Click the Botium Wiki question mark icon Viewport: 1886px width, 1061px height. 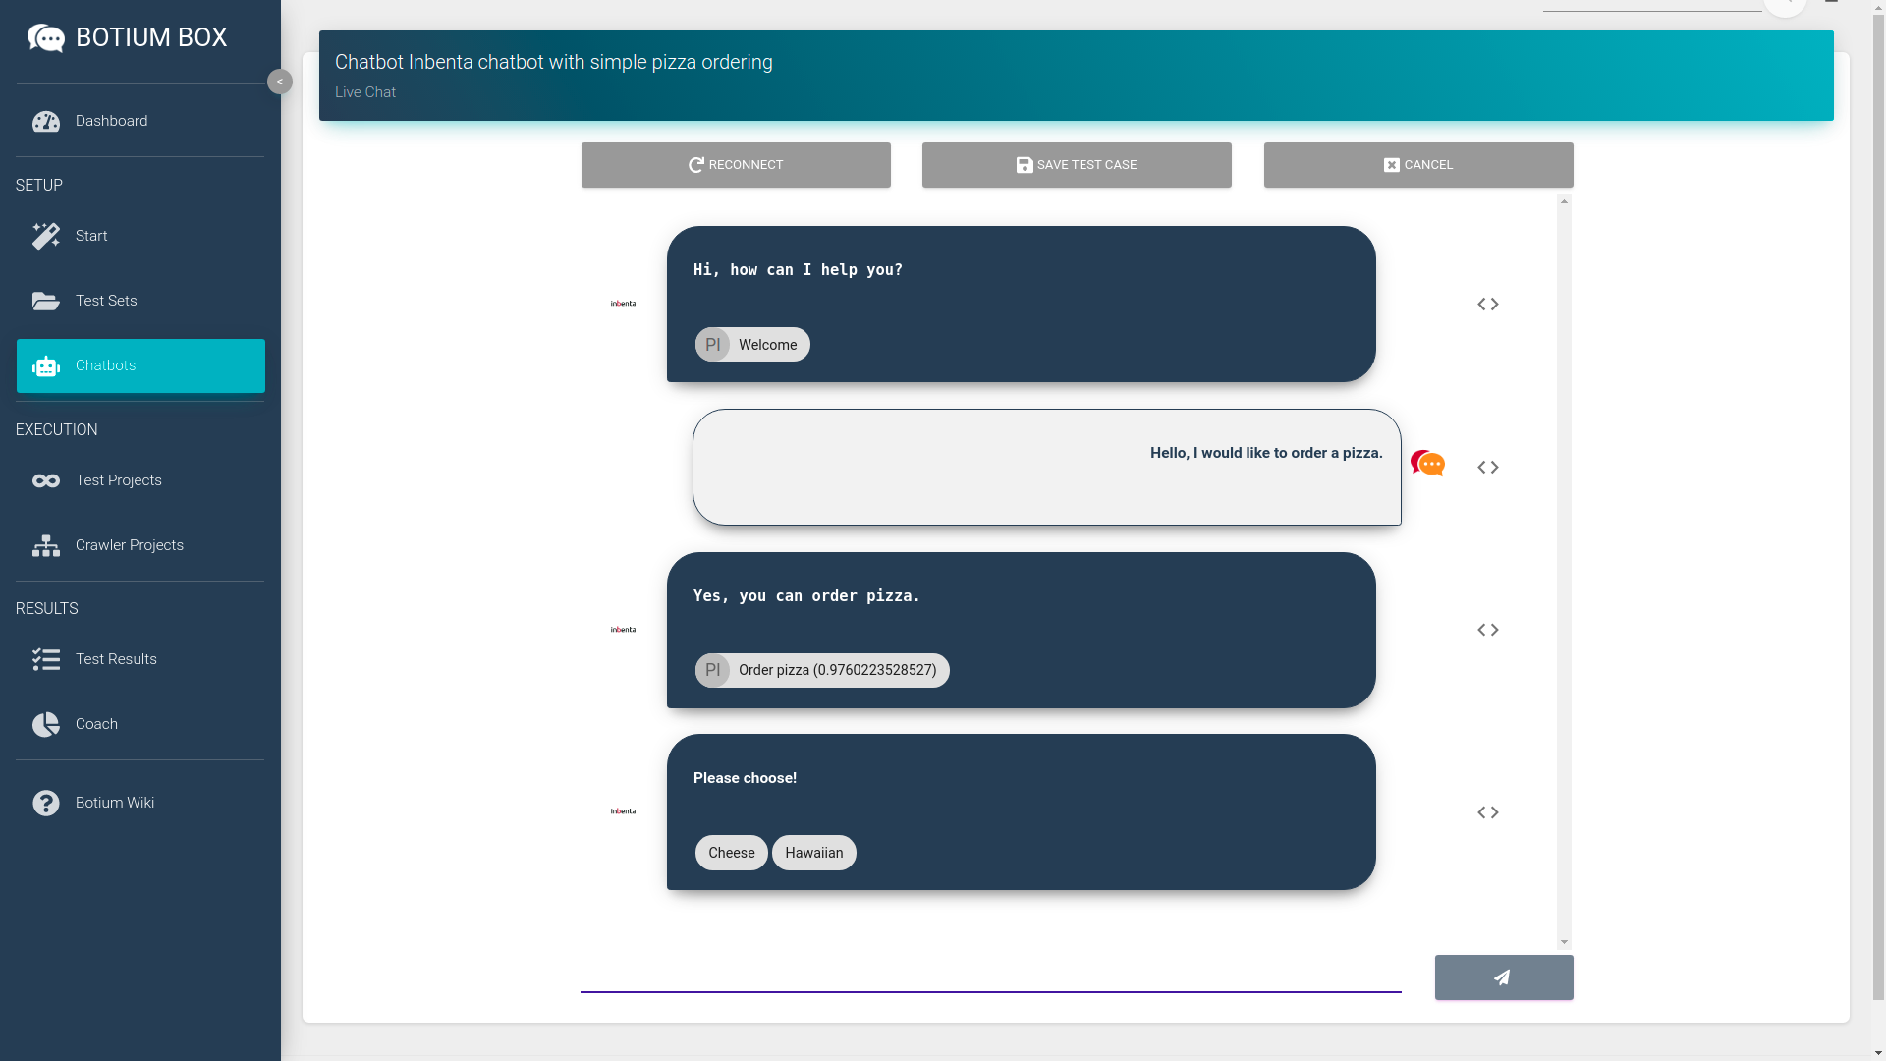[x=46, y=804]
